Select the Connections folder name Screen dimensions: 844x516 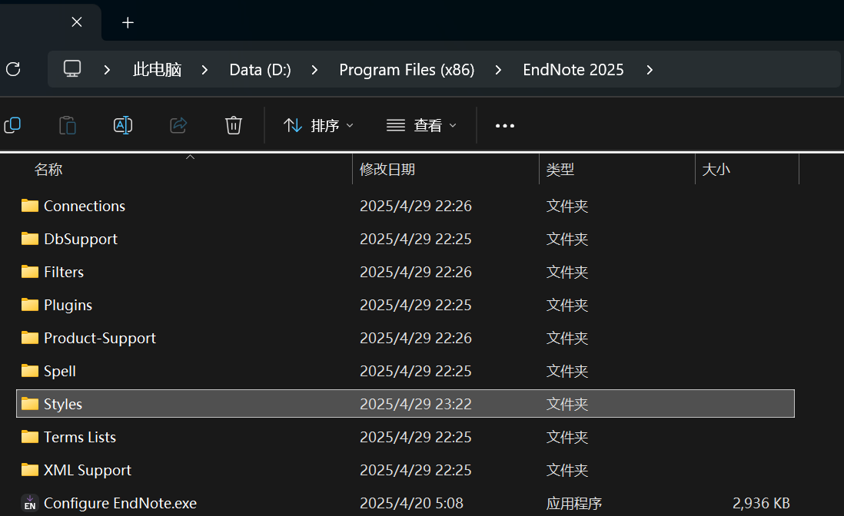(85, 206)
